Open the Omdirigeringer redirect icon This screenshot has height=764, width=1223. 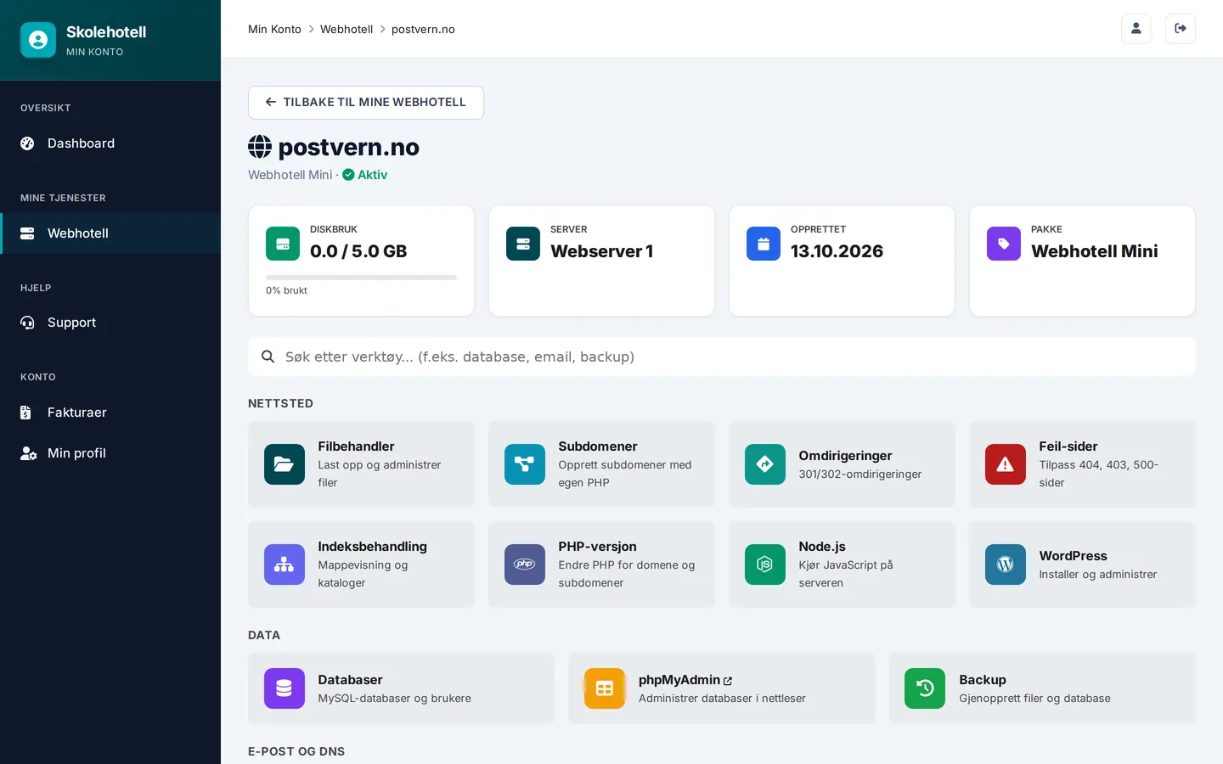point(765,464)
